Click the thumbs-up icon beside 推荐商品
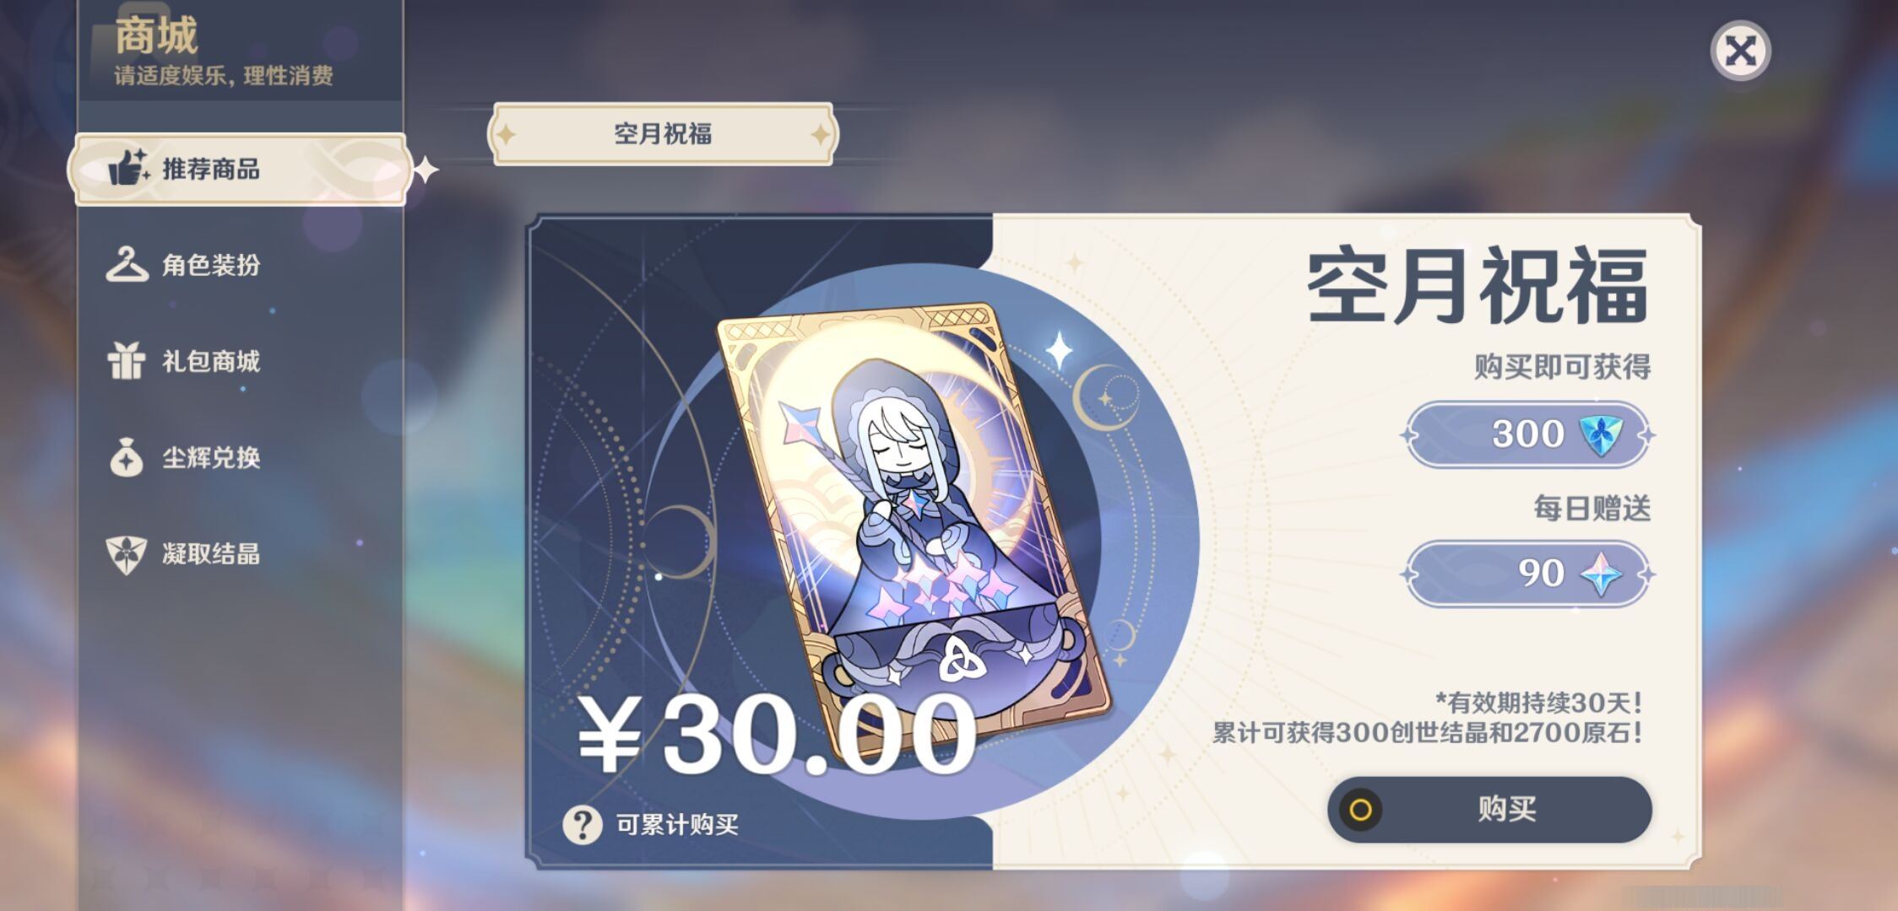 tap(129, 167)
